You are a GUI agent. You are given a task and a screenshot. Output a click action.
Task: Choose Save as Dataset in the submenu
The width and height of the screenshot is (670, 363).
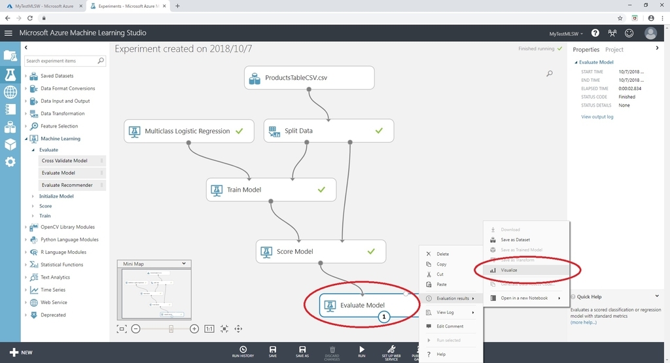pos(527,239)
